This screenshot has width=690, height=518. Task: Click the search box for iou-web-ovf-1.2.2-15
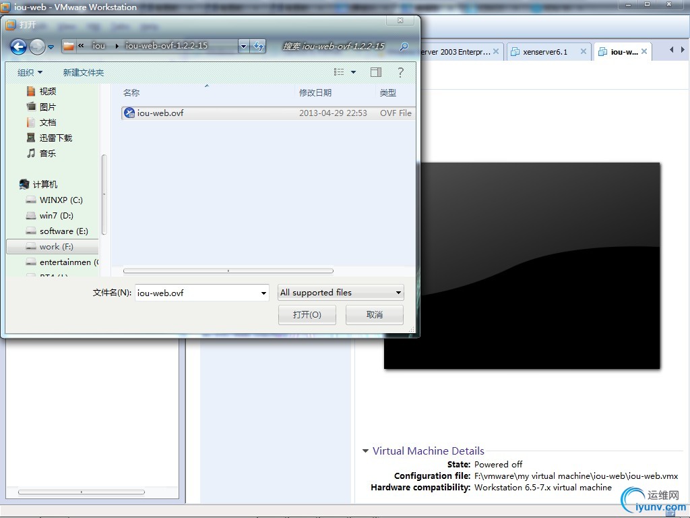[x=334, y=46]
